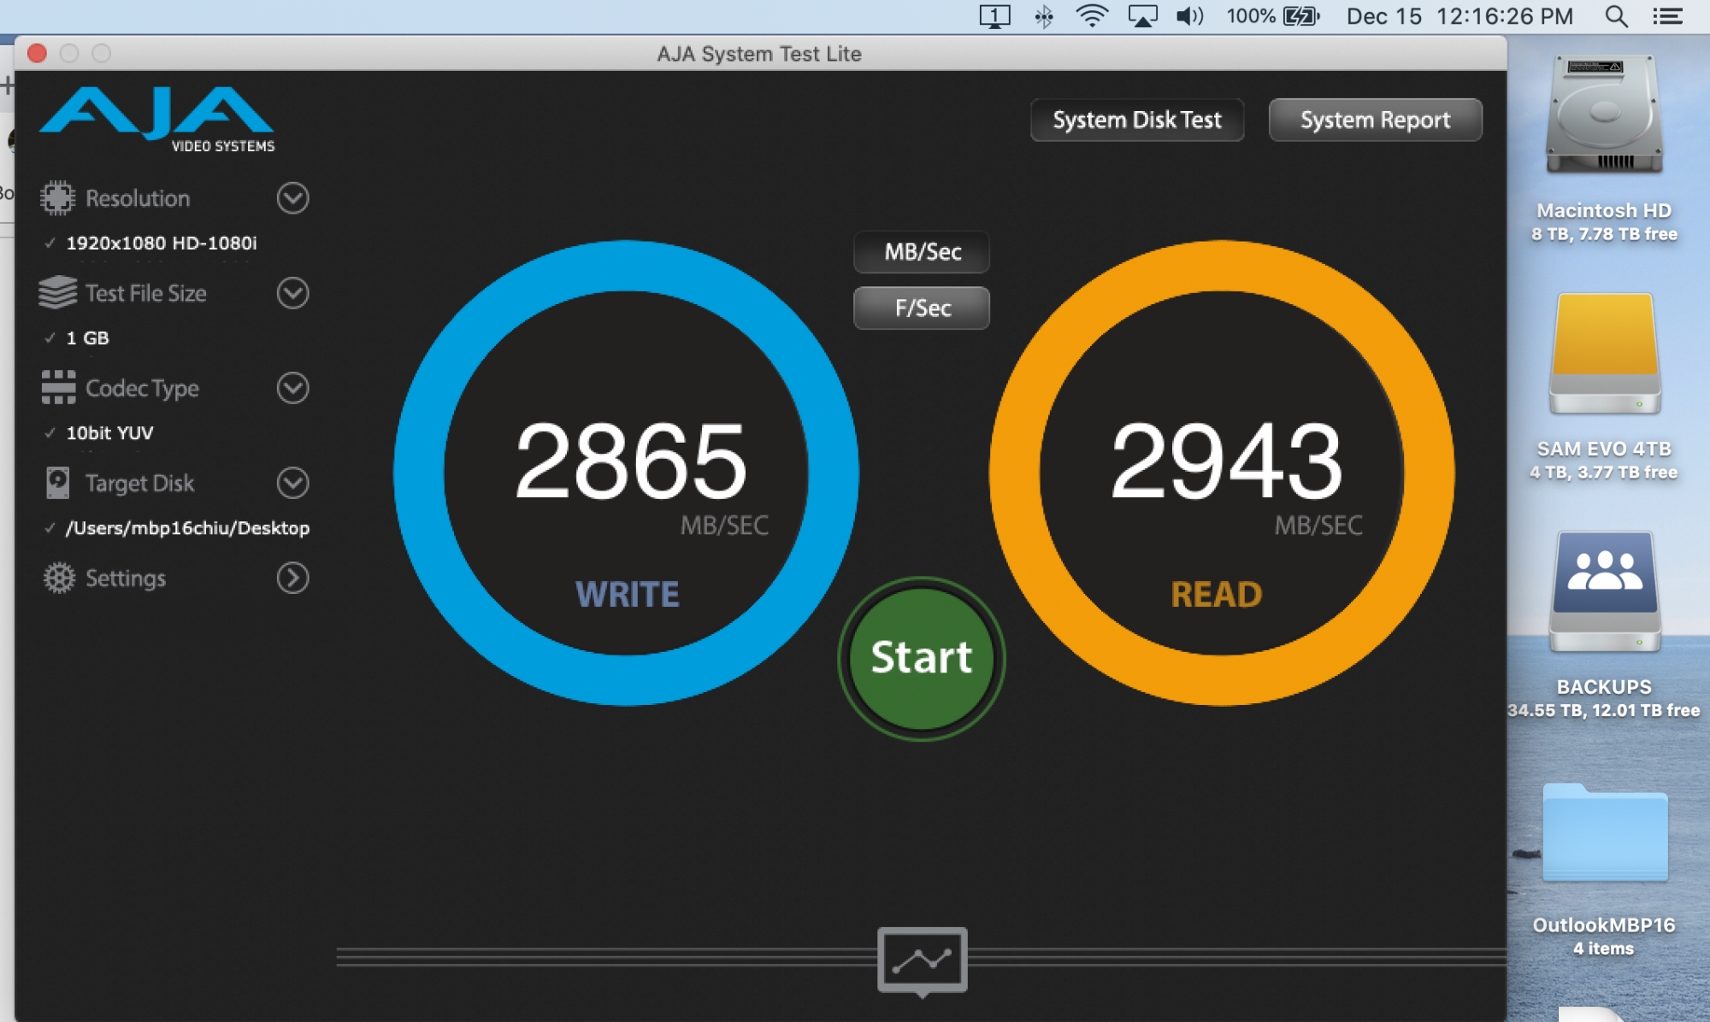Open System Disk Test view

[1137, 120]
